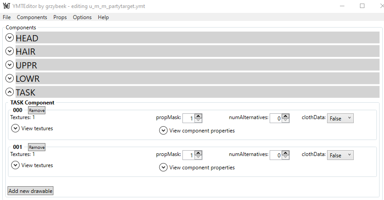Remove drawable 001
This screenshot has height=200, width=384.
[37, 147]
